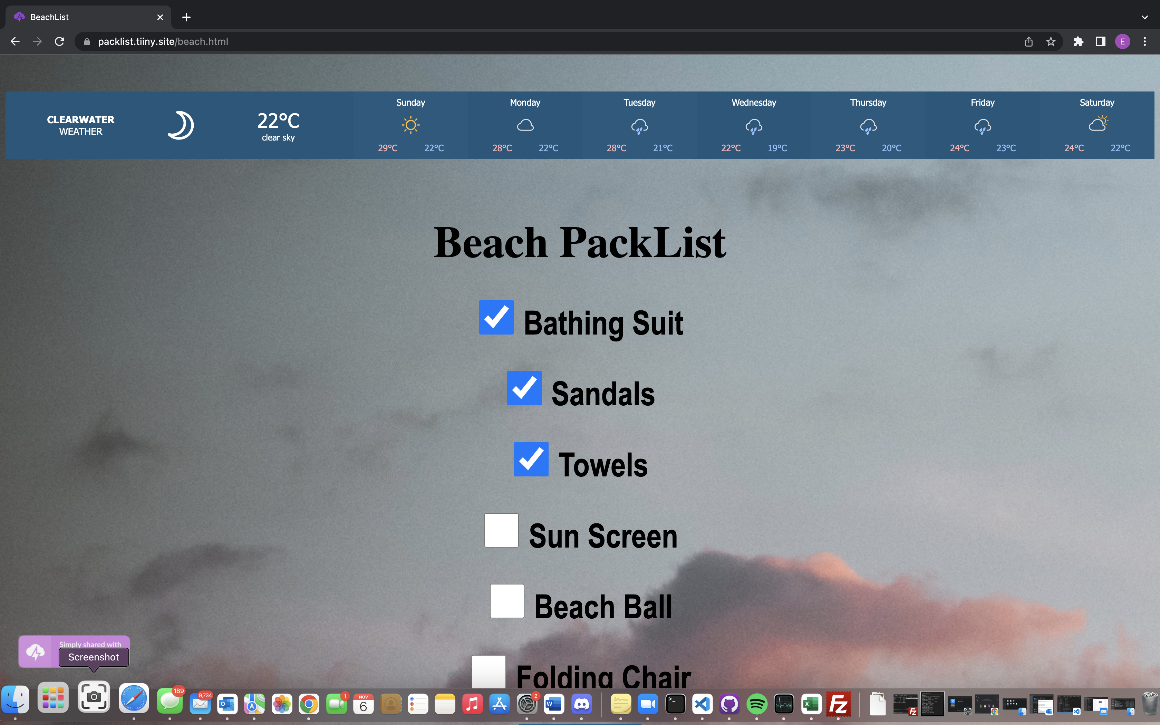Reload the page with the refresh icon

click(59, 42)
